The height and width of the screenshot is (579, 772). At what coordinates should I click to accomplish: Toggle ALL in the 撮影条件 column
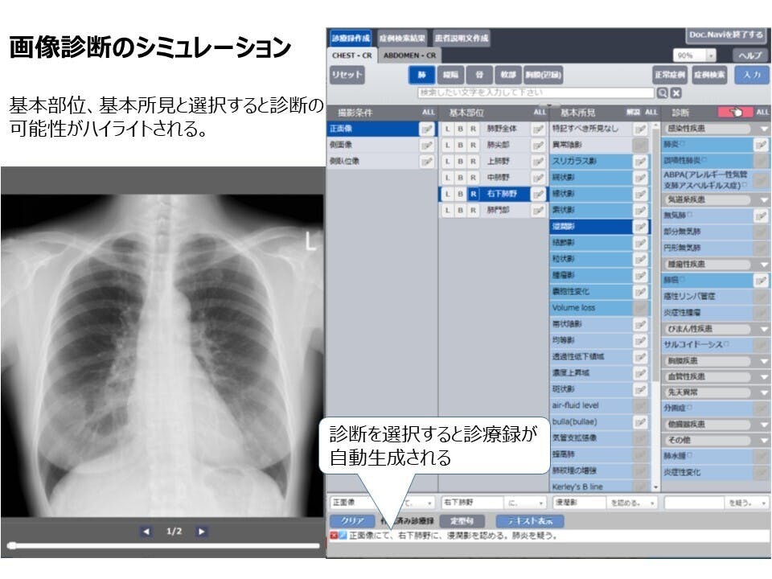tap(426, 113)
